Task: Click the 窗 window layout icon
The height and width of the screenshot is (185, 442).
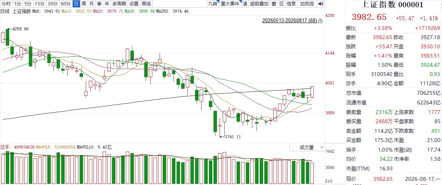Action: 274,4
